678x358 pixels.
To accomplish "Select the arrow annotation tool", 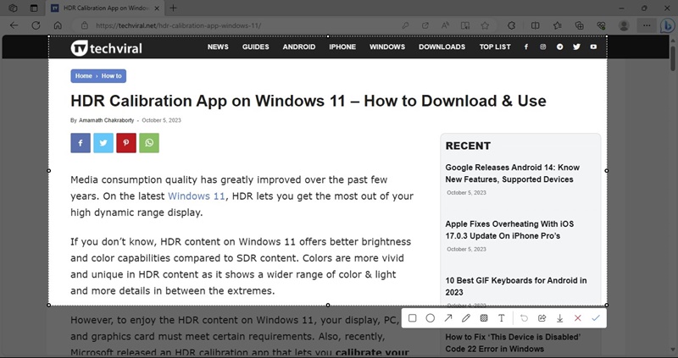I will pyautogui.click(x=448, y=318).
